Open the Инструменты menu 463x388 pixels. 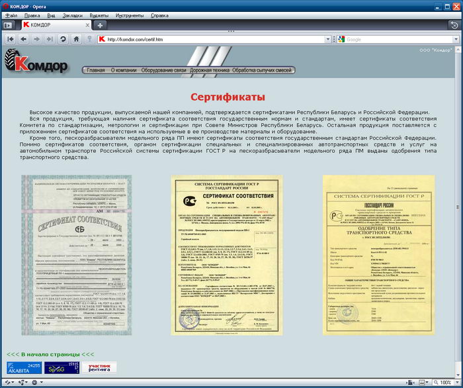point(130,16)
